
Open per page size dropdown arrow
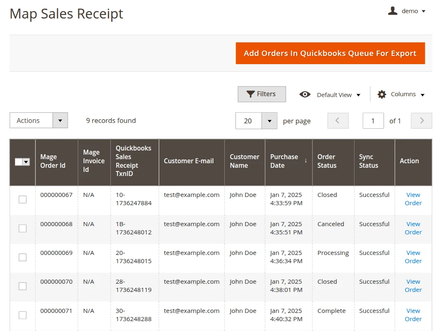270,121
